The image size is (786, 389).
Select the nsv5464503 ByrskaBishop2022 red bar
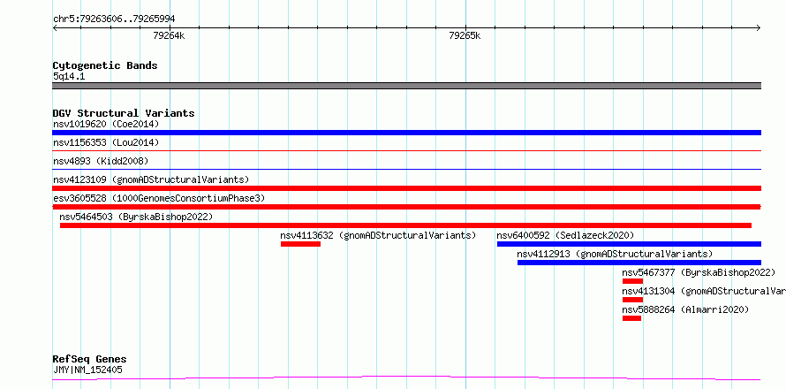(405, 225)
